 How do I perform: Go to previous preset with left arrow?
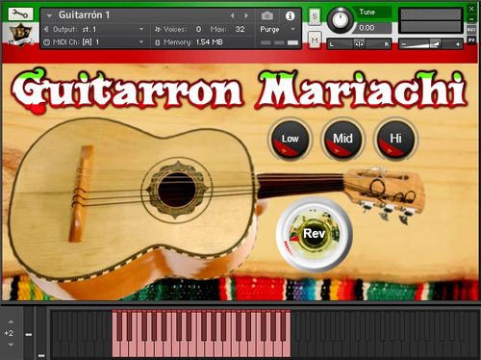point(233,15)
